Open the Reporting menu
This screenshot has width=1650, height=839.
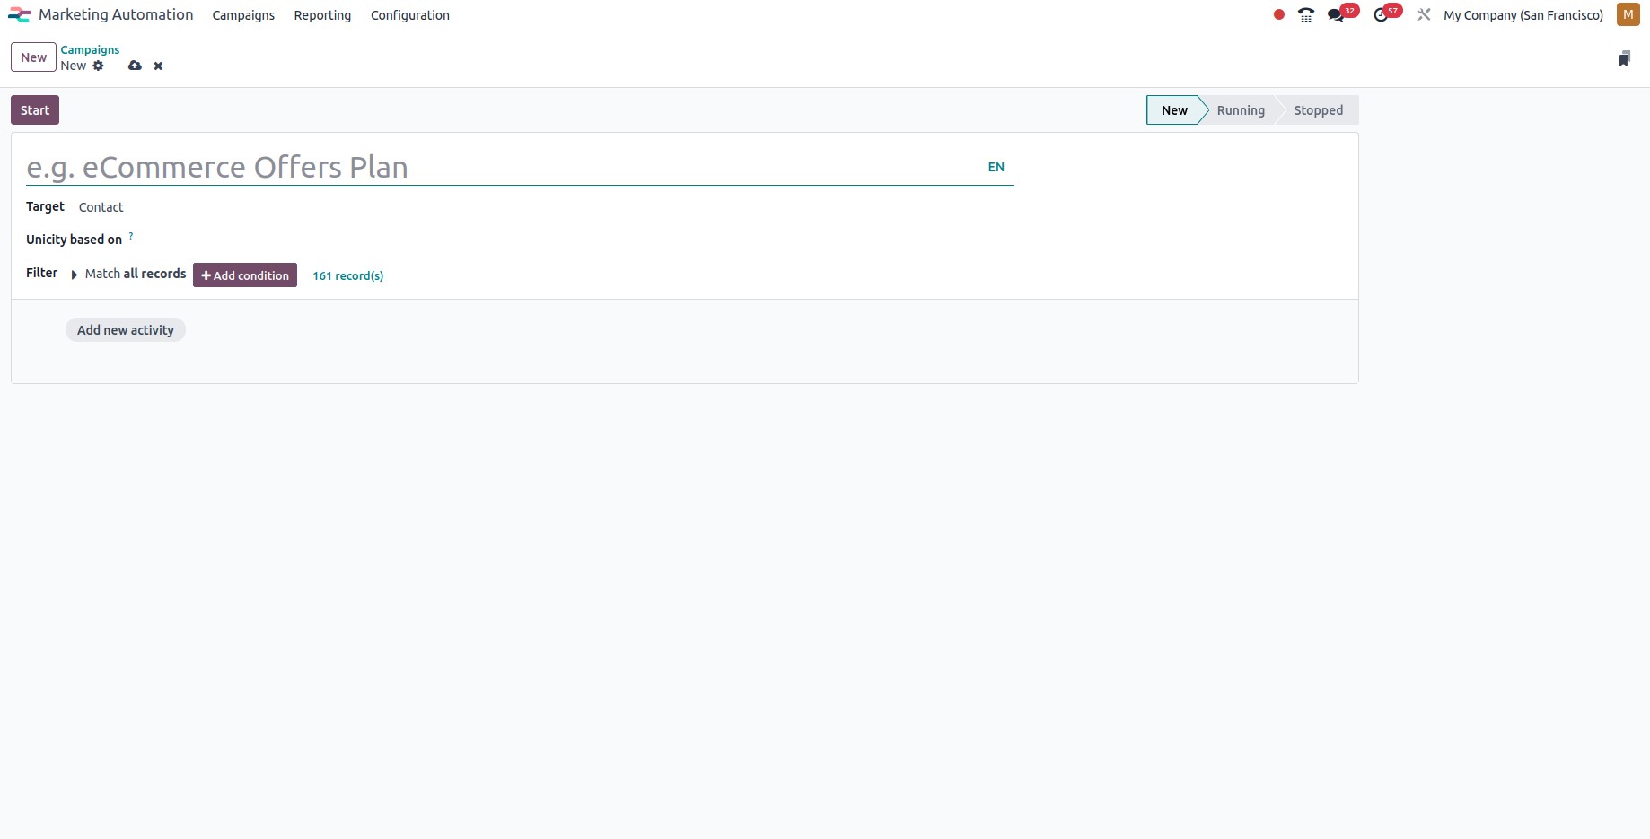[322, 14]
